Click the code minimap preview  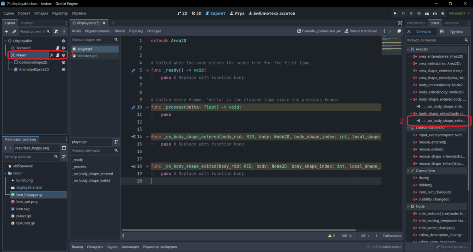tap(392, 46)
